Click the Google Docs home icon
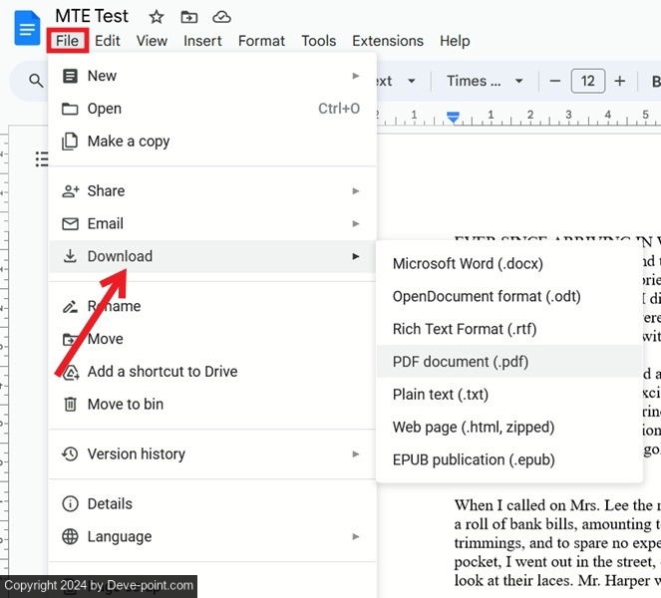661x598 pixels. point(27,28)
